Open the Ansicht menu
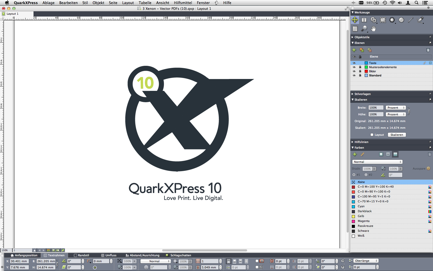433x271 pixels. pos(162,3)
